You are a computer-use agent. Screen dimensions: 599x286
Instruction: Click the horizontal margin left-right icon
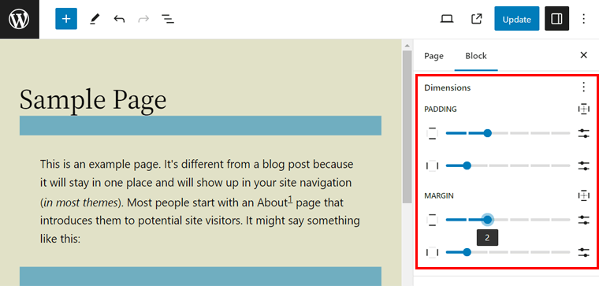[432, 252]
